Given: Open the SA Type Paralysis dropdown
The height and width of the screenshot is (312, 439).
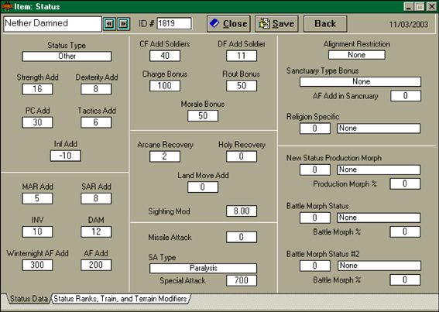Looking at the screenshot, I should pyautogui.click(x=204, y=268).
